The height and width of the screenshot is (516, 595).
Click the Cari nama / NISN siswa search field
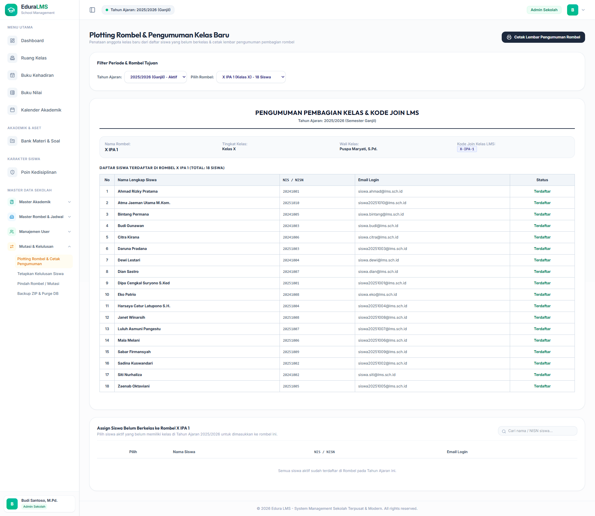pos(537,431)
